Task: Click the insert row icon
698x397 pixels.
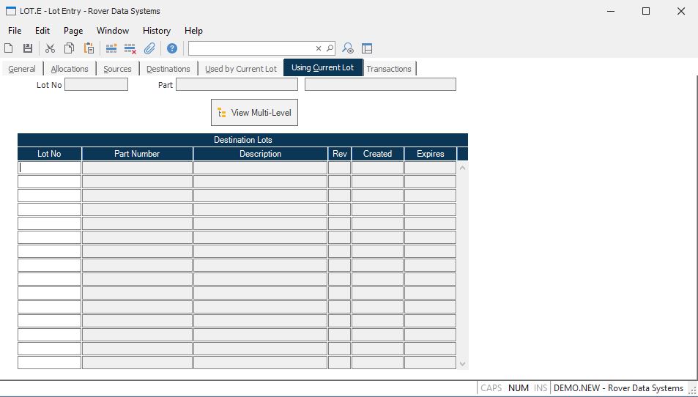Action: coord(111,48)
